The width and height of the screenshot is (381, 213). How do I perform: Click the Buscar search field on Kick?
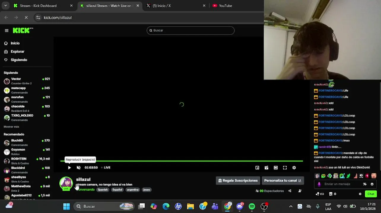coord(190,30)
